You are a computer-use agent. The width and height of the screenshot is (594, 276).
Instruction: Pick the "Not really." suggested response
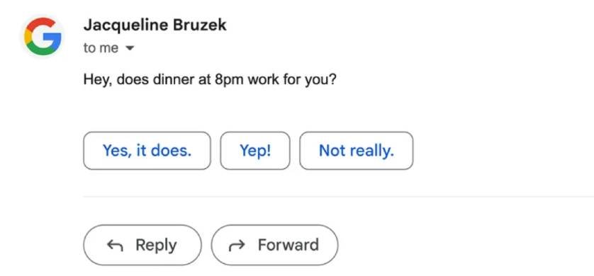point(356,151)
